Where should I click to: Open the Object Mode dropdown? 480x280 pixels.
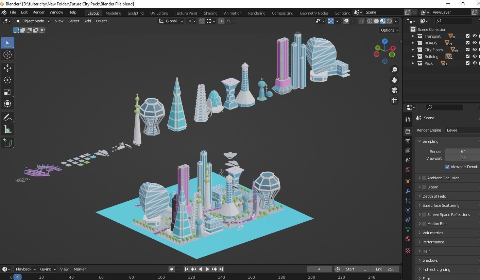tap(33, 21)
